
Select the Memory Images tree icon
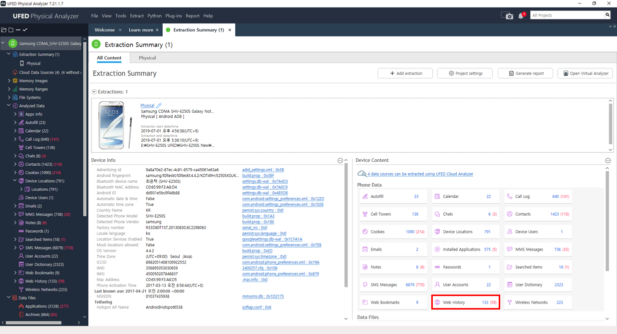pos(15,81)
